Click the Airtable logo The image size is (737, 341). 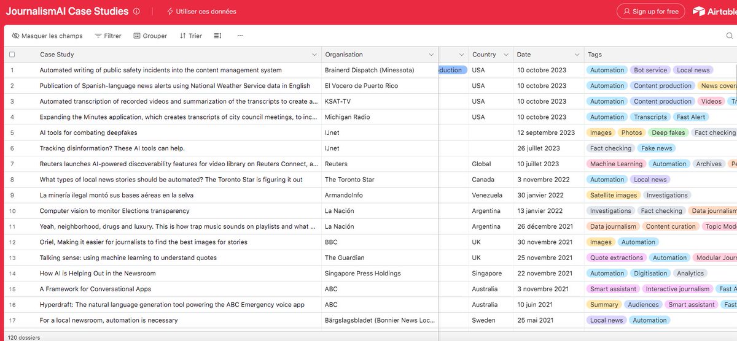coord(714,12)
